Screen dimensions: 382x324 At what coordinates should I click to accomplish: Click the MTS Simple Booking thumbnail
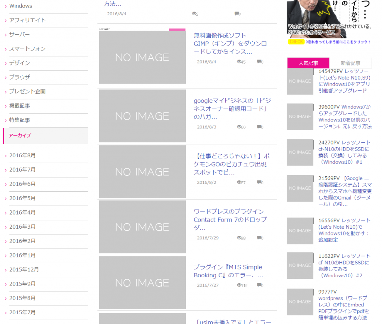click(x=142, y=283)
